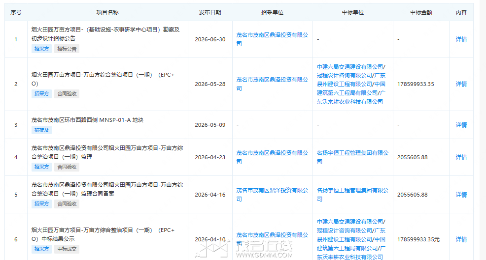
Task: Click 合同验收 tag in row 4
Action: point(67,167)
